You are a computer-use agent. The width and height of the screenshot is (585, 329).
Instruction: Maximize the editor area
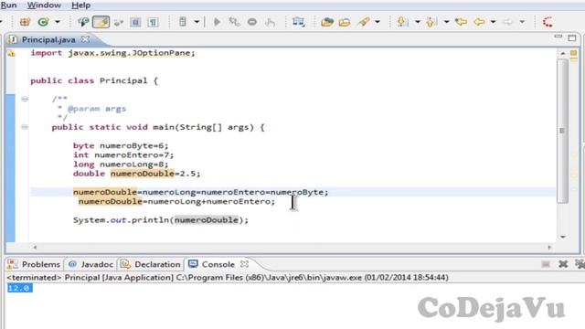[572, 37]
